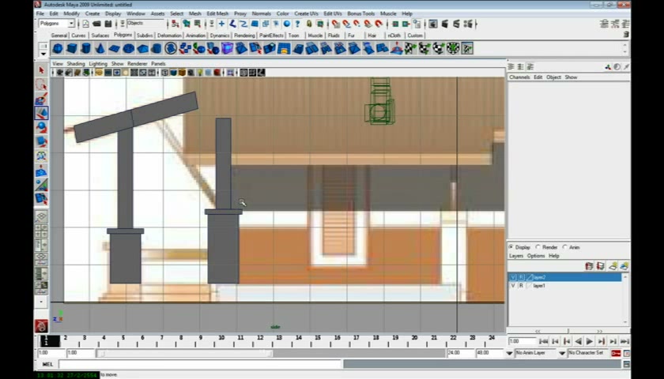Toggle reference R box of layer1
The image size is (664, 379).
(x=521, y=286)
